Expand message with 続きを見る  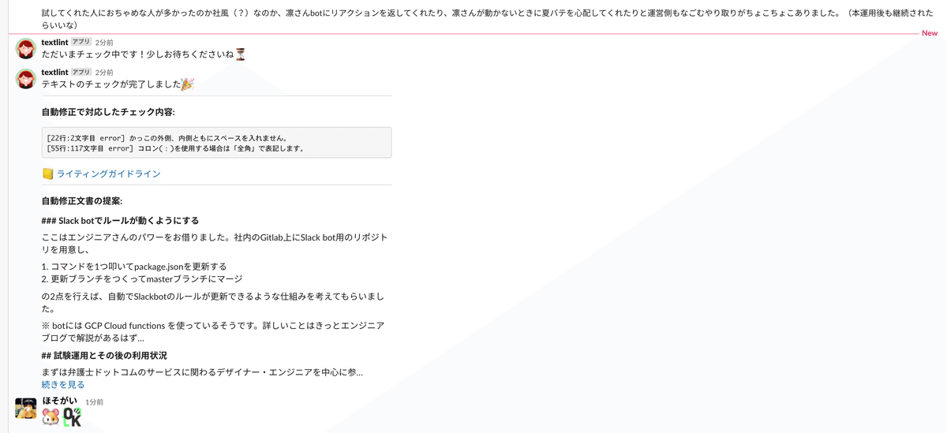point(63,384)
